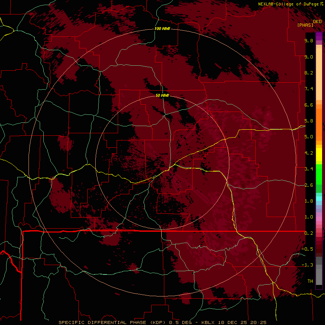
Task: Click the 1.0 scale value
Action: (309, 217)
